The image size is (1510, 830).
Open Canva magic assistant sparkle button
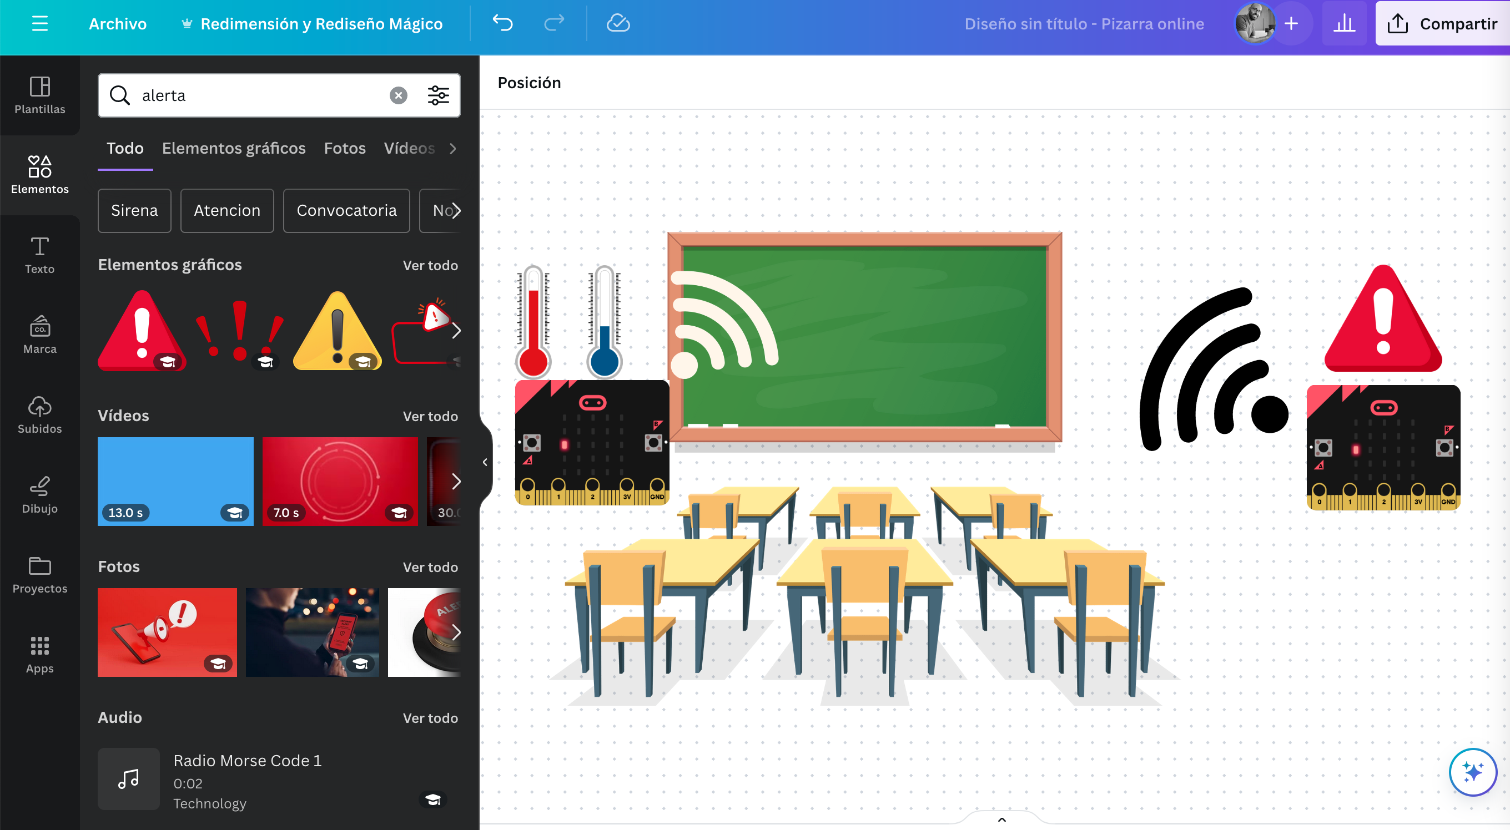tap(1472, 771)
